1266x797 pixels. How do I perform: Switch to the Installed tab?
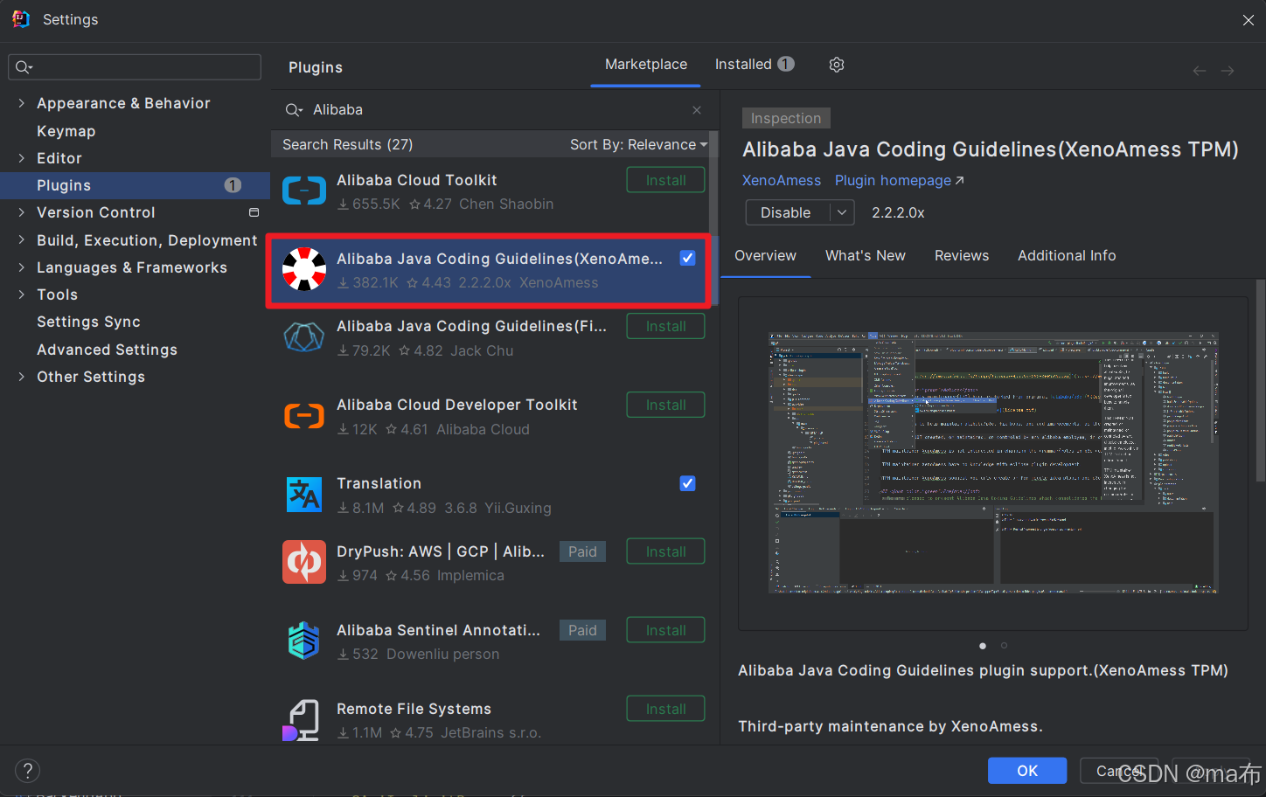click(754, 65)
